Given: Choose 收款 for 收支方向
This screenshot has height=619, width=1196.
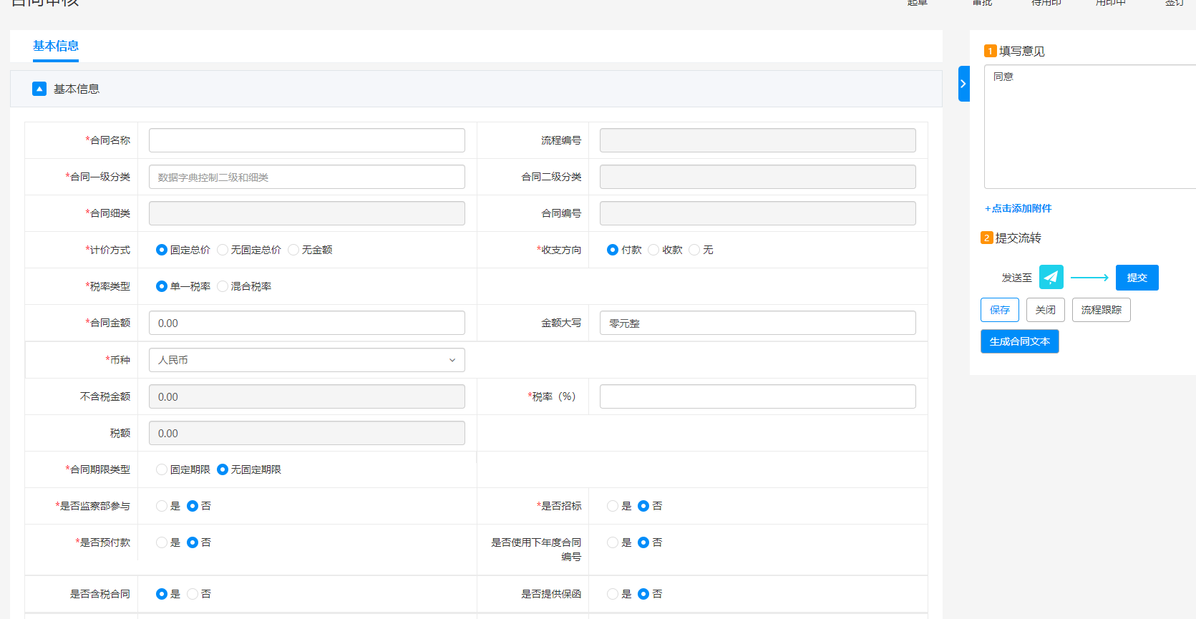Looking at the screenshot, I should (653, 250).
